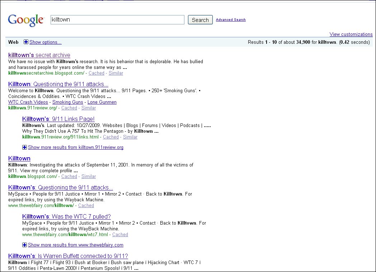The height and width of the screenshot is (272, 376).
Task: Click the plus icon beside Show options
Action: click(26, 42)
